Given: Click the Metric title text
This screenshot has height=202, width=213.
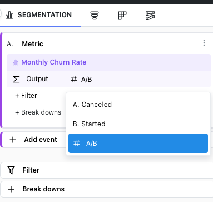Looking at the screenshot, I should pyautogui.click(x=33, y=44).
